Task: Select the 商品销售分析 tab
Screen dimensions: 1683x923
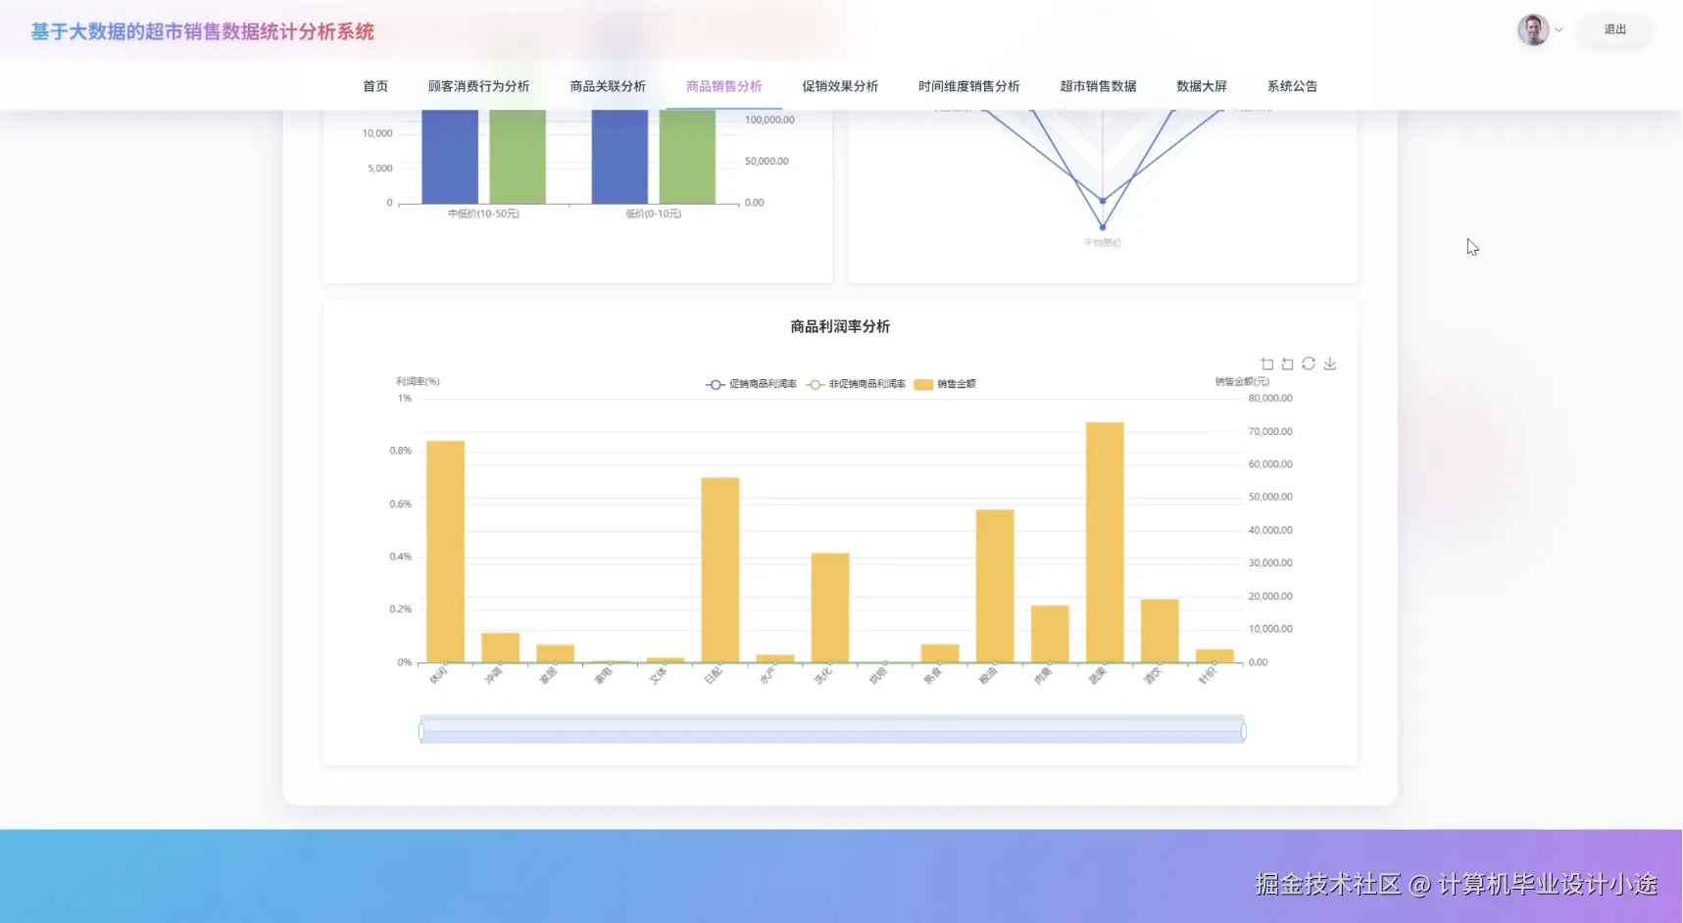Action: coord(724,86)
